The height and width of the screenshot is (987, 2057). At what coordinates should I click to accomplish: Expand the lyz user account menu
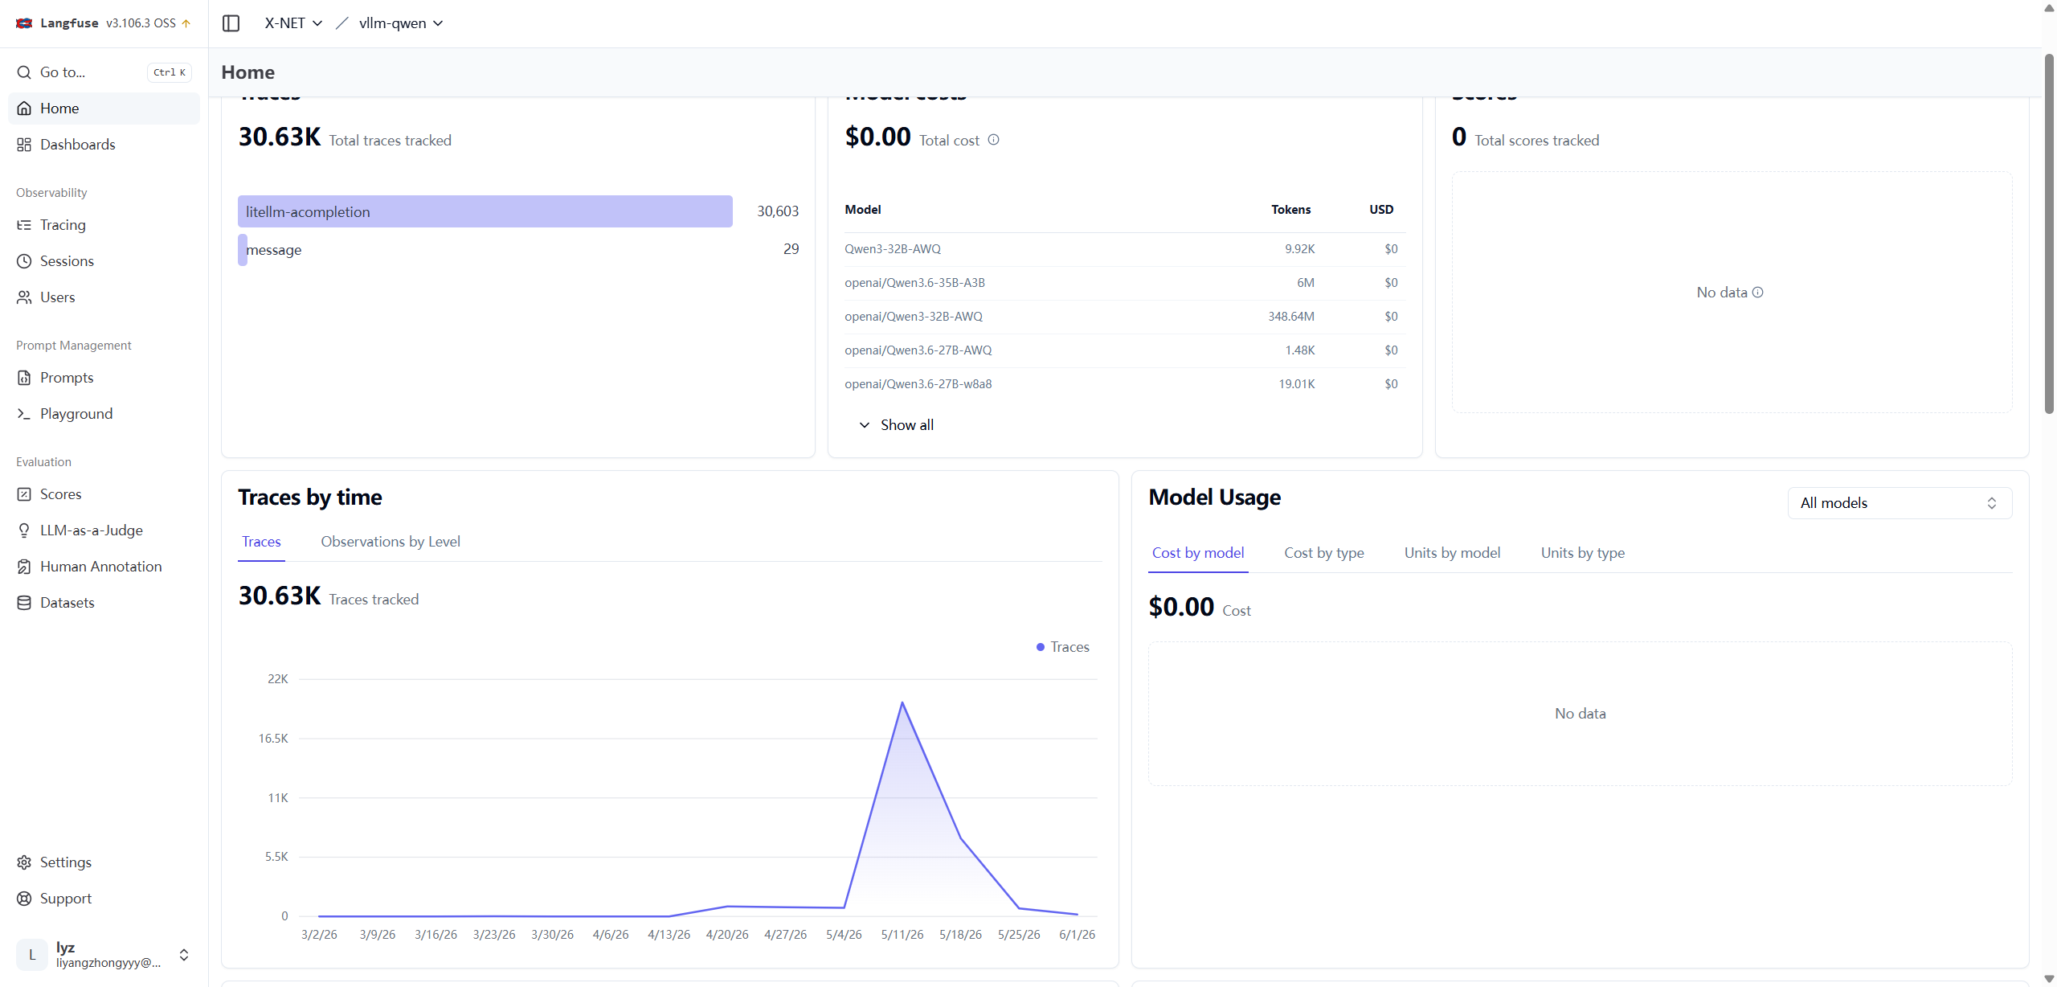[x=104, y=954]
